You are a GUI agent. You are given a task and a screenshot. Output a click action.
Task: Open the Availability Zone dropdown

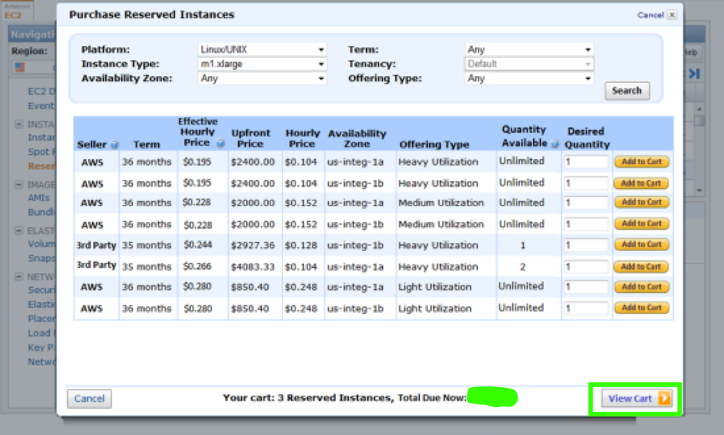[x=263, y=78]
